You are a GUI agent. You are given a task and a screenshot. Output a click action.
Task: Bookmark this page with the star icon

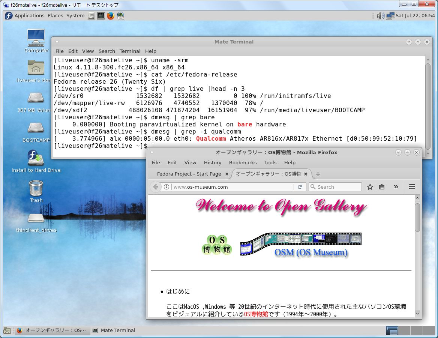(370, 187)
